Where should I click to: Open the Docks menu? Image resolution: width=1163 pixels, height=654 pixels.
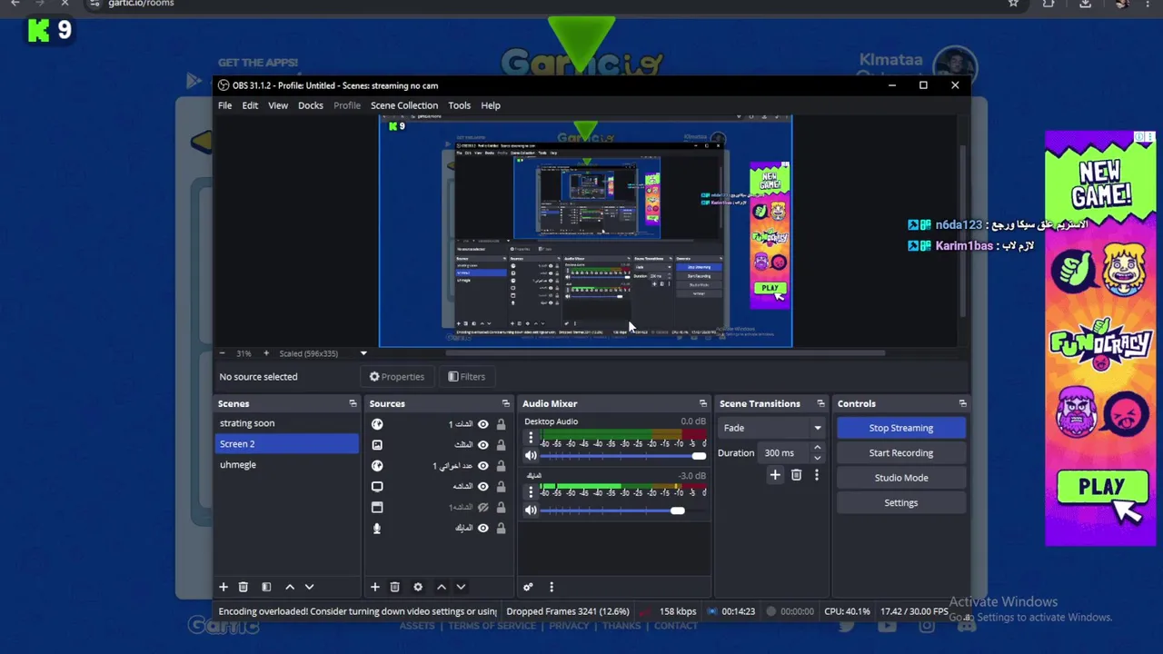(311, 105)
